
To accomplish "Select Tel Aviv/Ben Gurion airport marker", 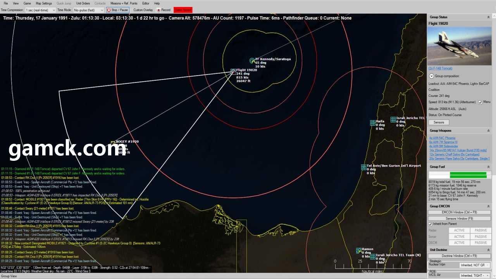I will (363, 167).
